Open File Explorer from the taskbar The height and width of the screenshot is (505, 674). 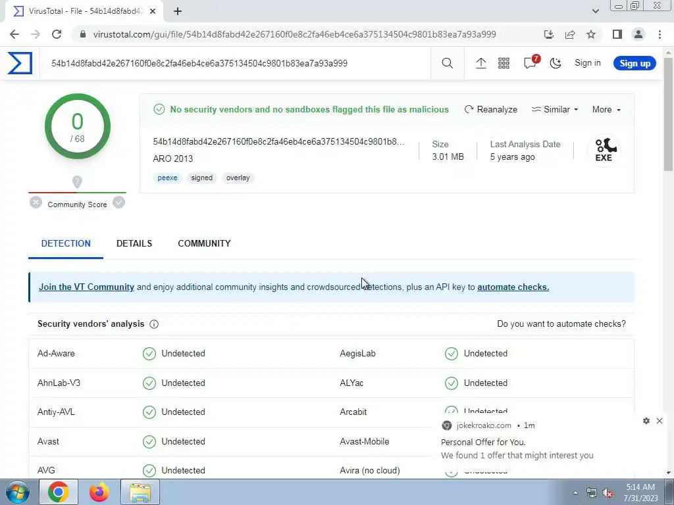click(140, 492)
